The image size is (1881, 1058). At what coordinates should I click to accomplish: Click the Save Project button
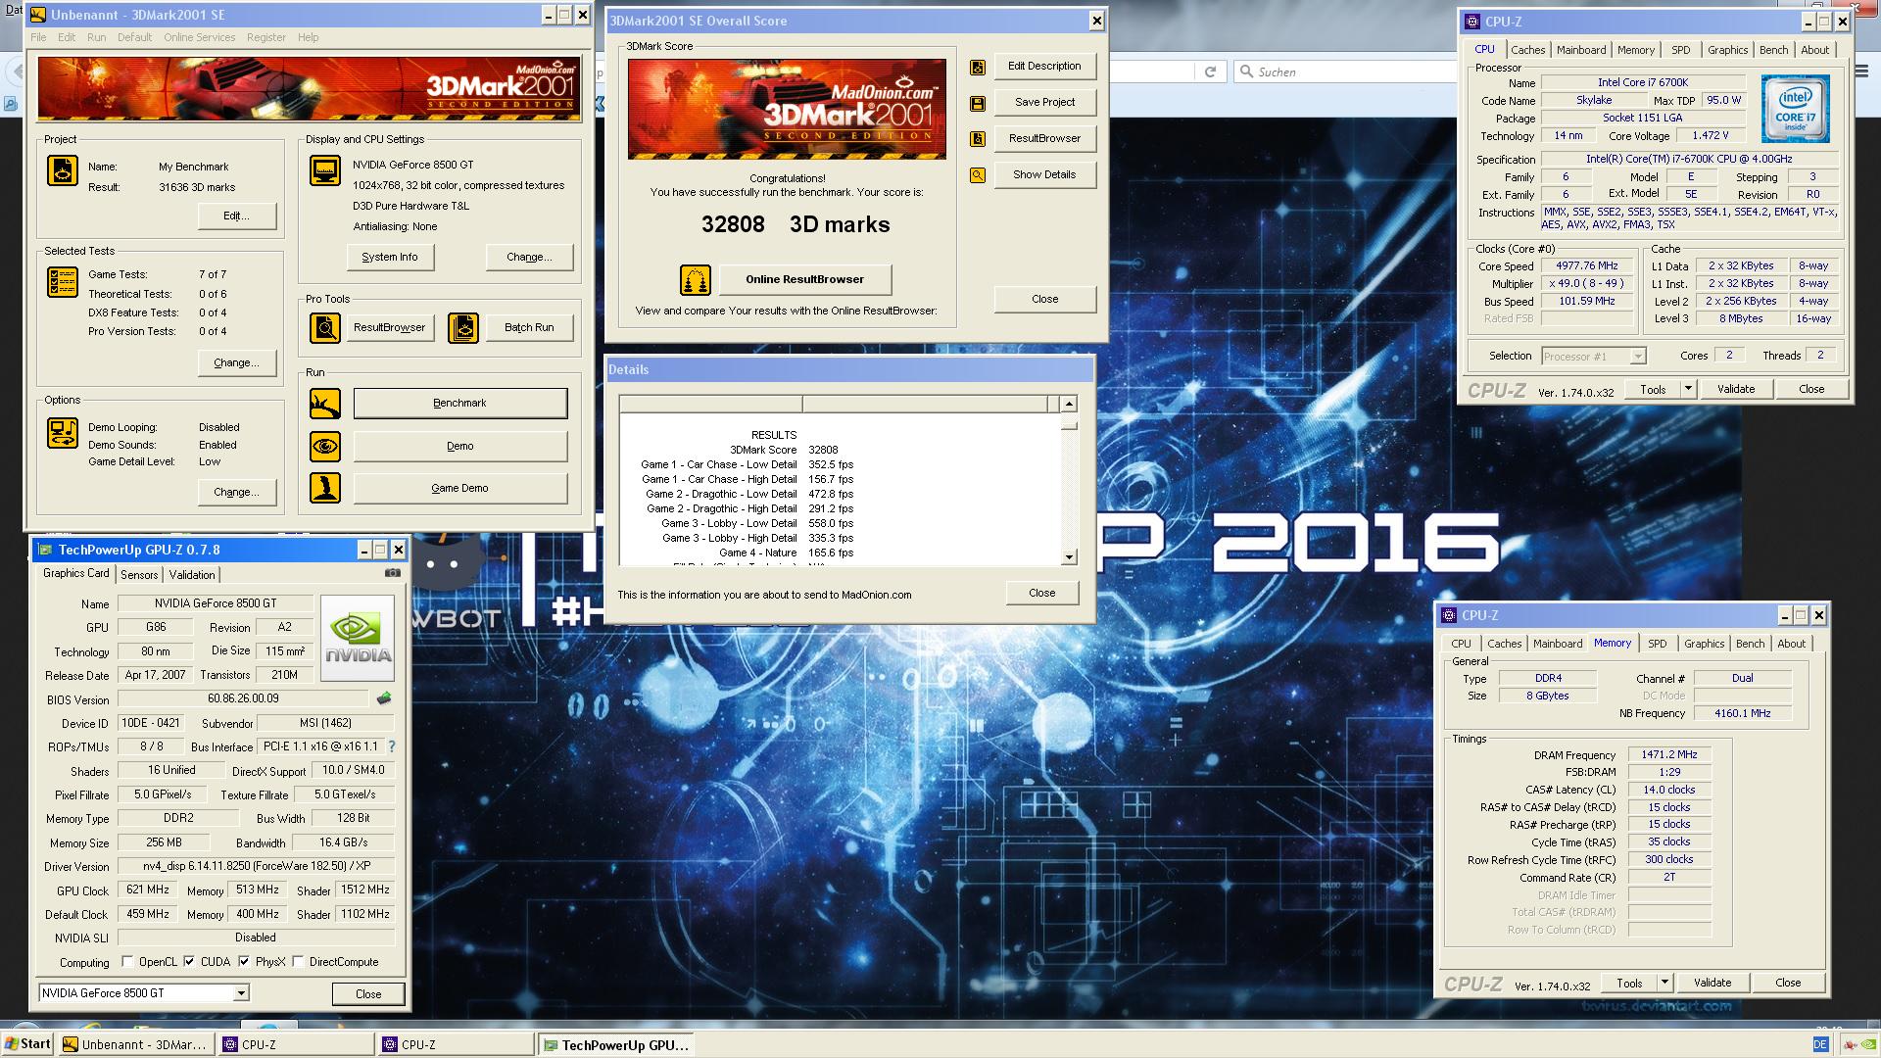pos(1044,102)
